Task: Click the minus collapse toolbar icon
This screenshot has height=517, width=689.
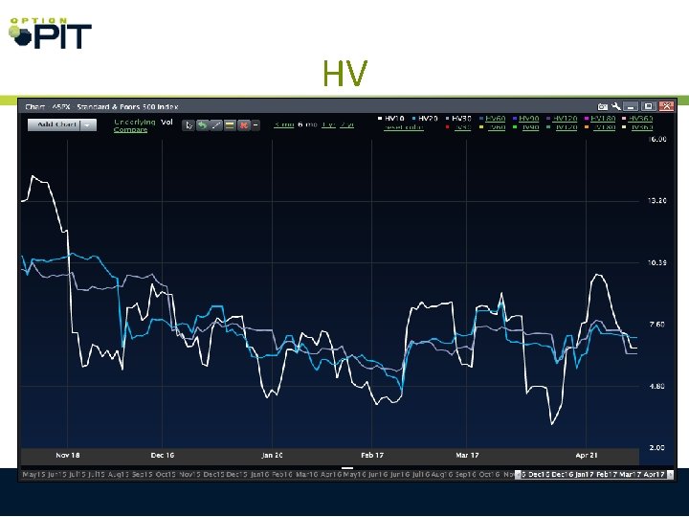Action: coord(256,125)
